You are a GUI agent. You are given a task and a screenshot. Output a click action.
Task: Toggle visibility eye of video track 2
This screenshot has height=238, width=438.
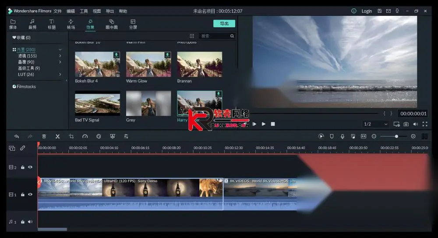[30, 167]
